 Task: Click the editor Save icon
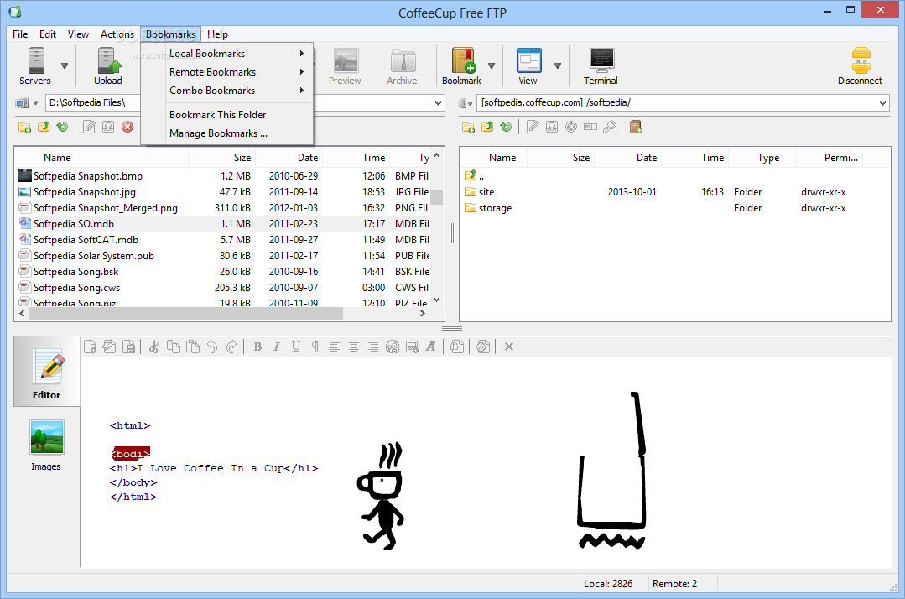pyautogui.click(x=129, y=346)
